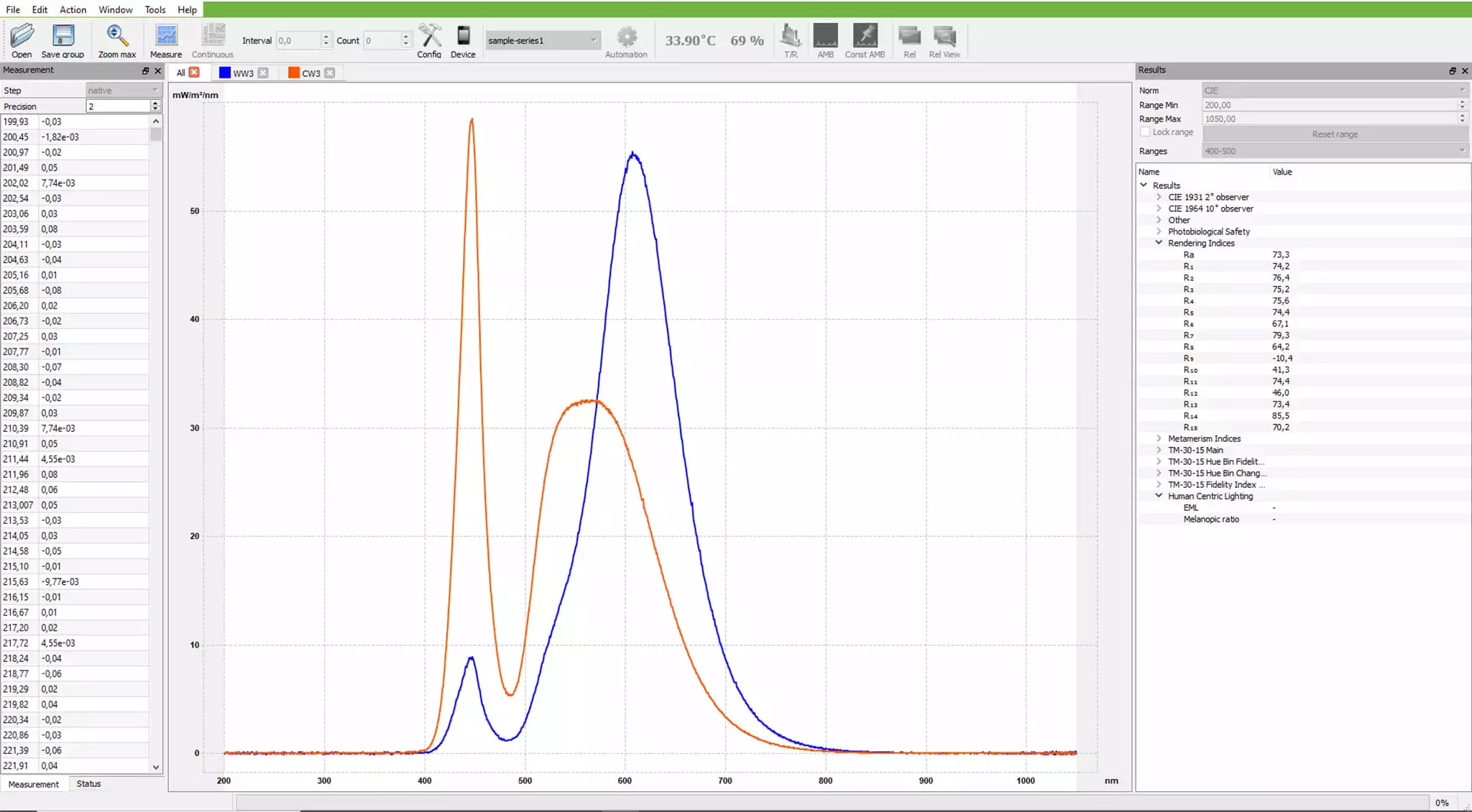Viewport: 1472px width, 812px height.
Task: Click the blue WW3 color swatch
Action: click(225, 73)
